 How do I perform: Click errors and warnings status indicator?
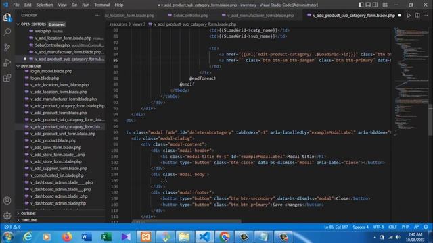(13, 227)
